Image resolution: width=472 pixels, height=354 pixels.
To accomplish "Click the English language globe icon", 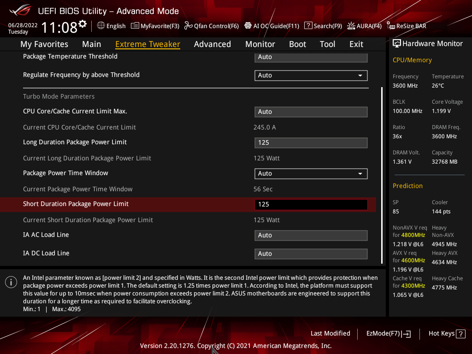I will pos(101,26).
